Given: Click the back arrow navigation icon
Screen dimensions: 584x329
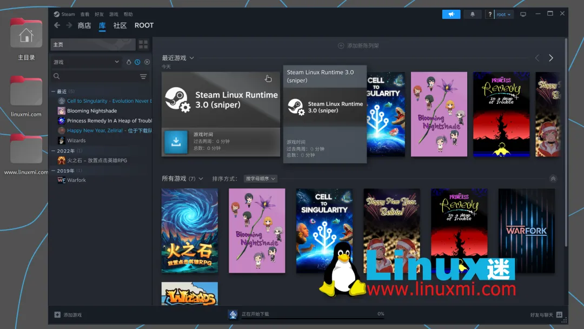Looking at the screenshot, I should coord(57,25).
